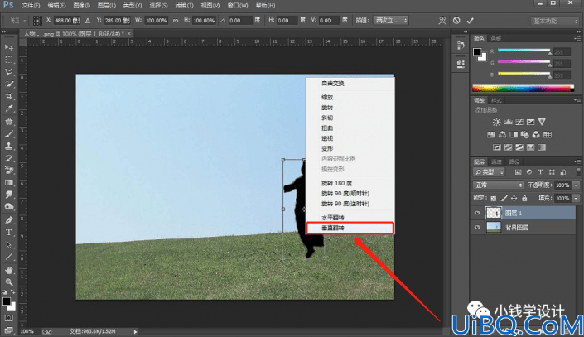Toggle maintain aspect ratio link
Image resolution: width=584 pixels, height=337 pixels.
176,21
